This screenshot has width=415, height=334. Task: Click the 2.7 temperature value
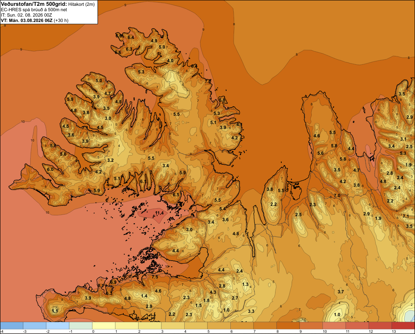coord(235,298)
